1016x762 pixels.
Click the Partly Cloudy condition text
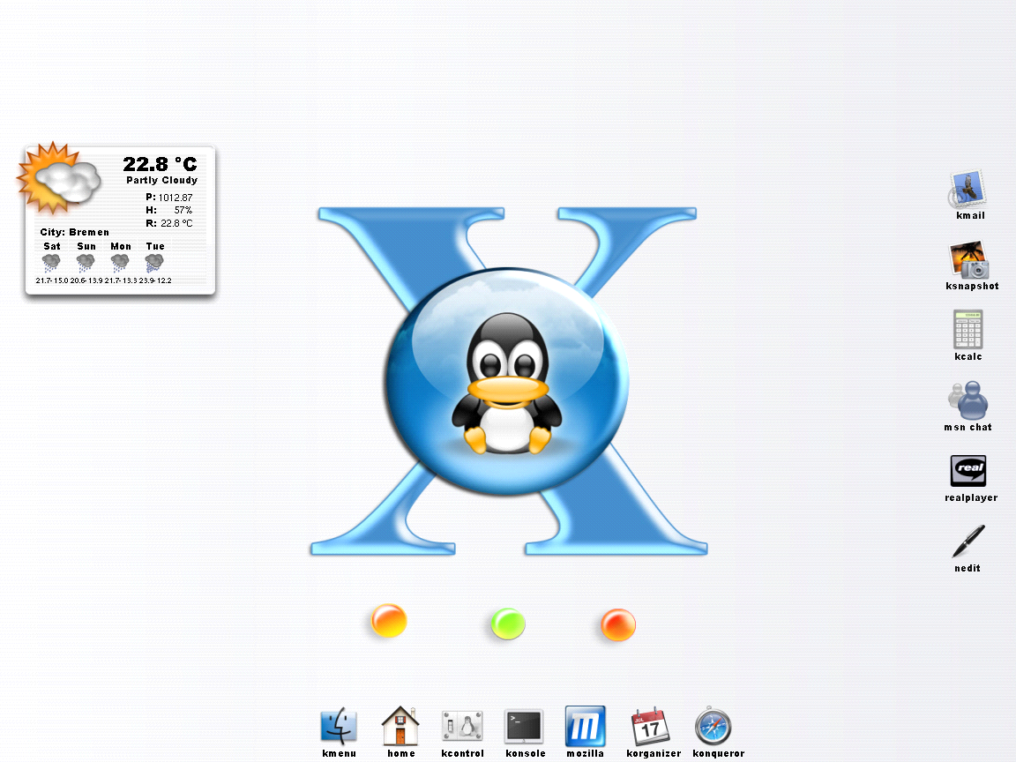[x=162, y=180]
